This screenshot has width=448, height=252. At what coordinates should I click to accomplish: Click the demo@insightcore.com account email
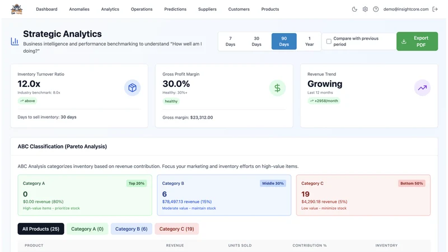click(405, 9)
